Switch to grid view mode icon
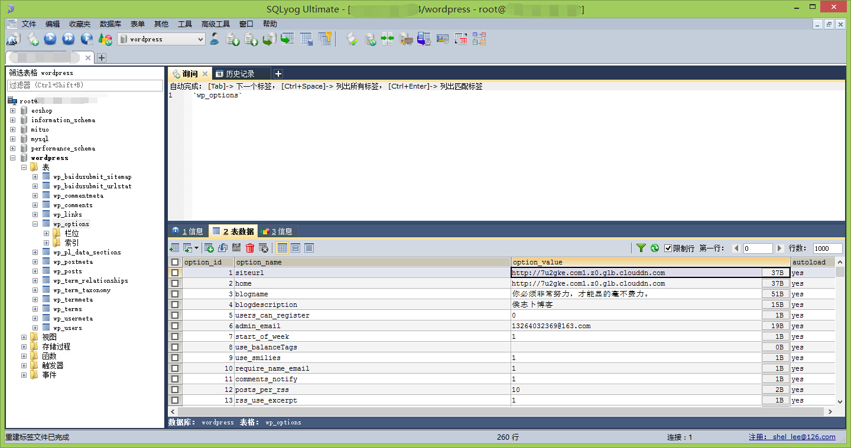Viewport: 851px width, 448px height. pos(282,248)
